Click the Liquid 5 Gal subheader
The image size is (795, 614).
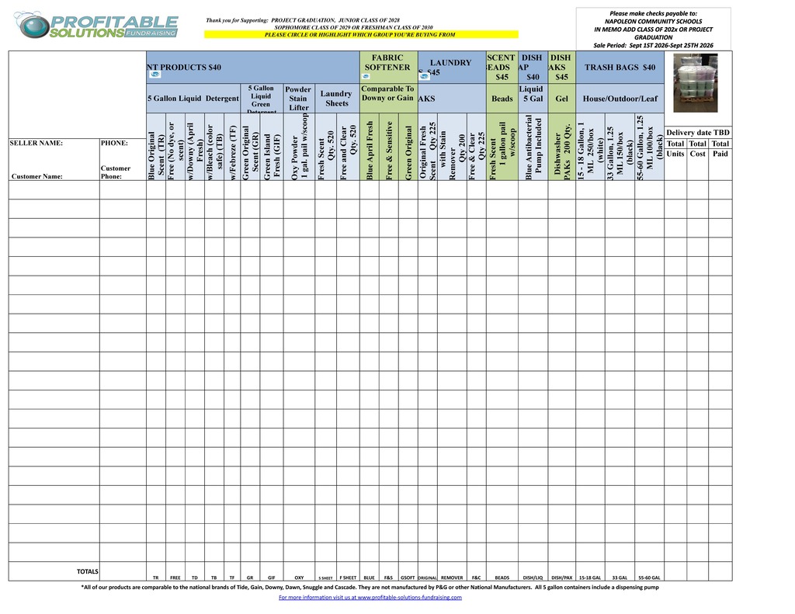coord(533,99)
